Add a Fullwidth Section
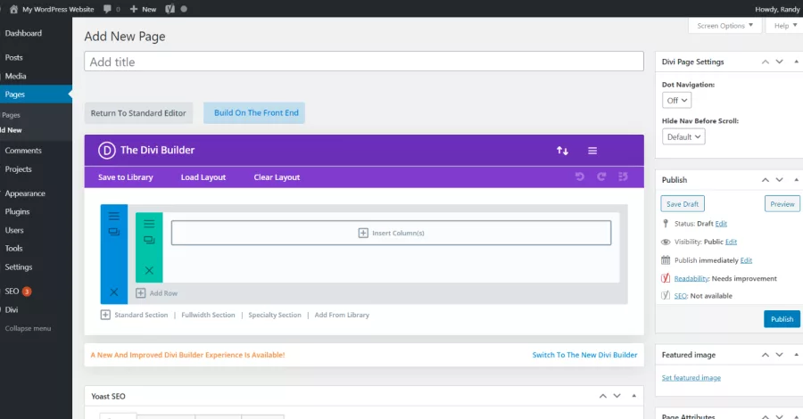 (208, 316)
